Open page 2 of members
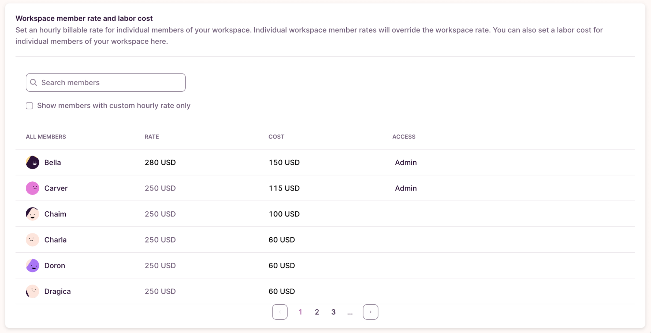The width and height of the screenshot is (651, 333). [317, 312]
